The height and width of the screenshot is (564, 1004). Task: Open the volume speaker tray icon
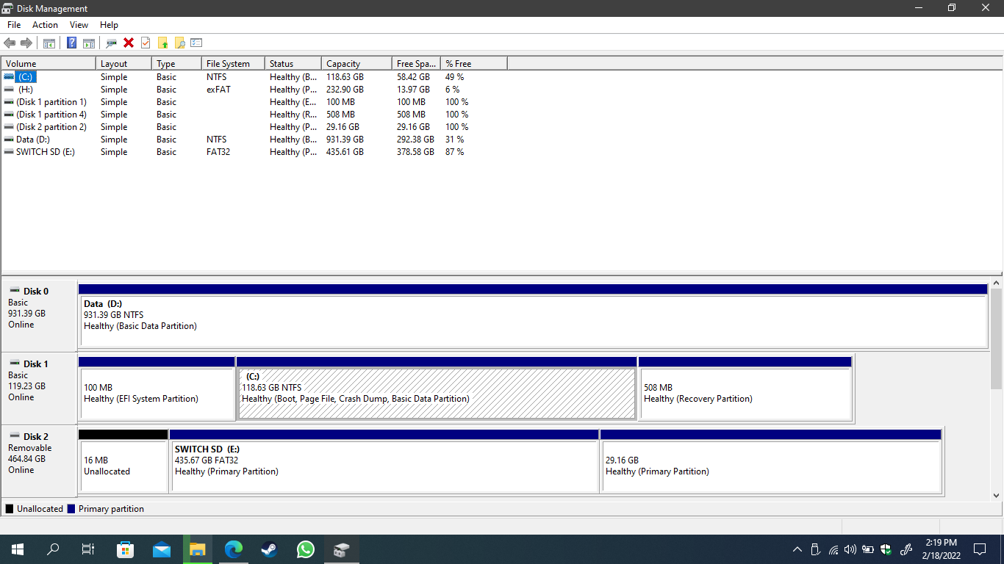click(x=850, y=549)
